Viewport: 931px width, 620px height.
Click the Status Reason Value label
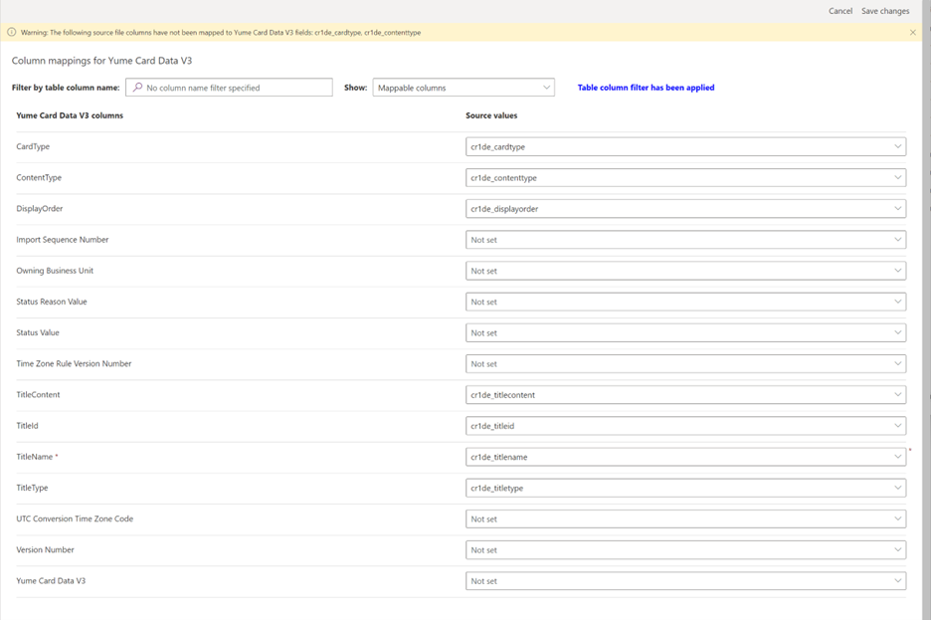click(52, 302)
